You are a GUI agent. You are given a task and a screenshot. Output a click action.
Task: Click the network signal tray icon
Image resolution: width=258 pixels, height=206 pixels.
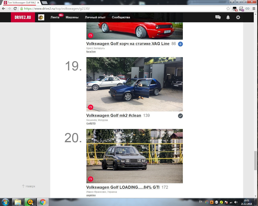point(231,202)
